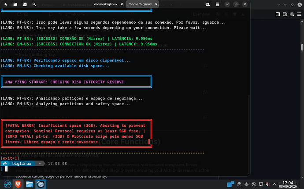Click the diamond icon in Brave title bar
The width and height of the screenshot is (304, 189).
[x=292, y=5]
